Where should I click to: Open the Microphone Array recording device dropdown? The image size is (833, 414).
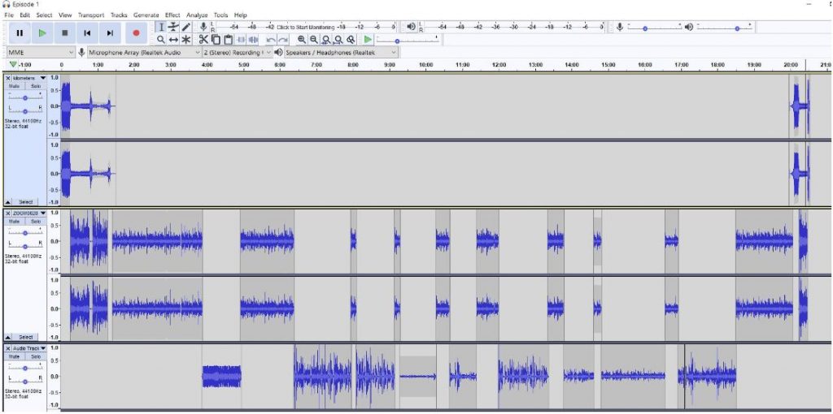pos(142,53)
